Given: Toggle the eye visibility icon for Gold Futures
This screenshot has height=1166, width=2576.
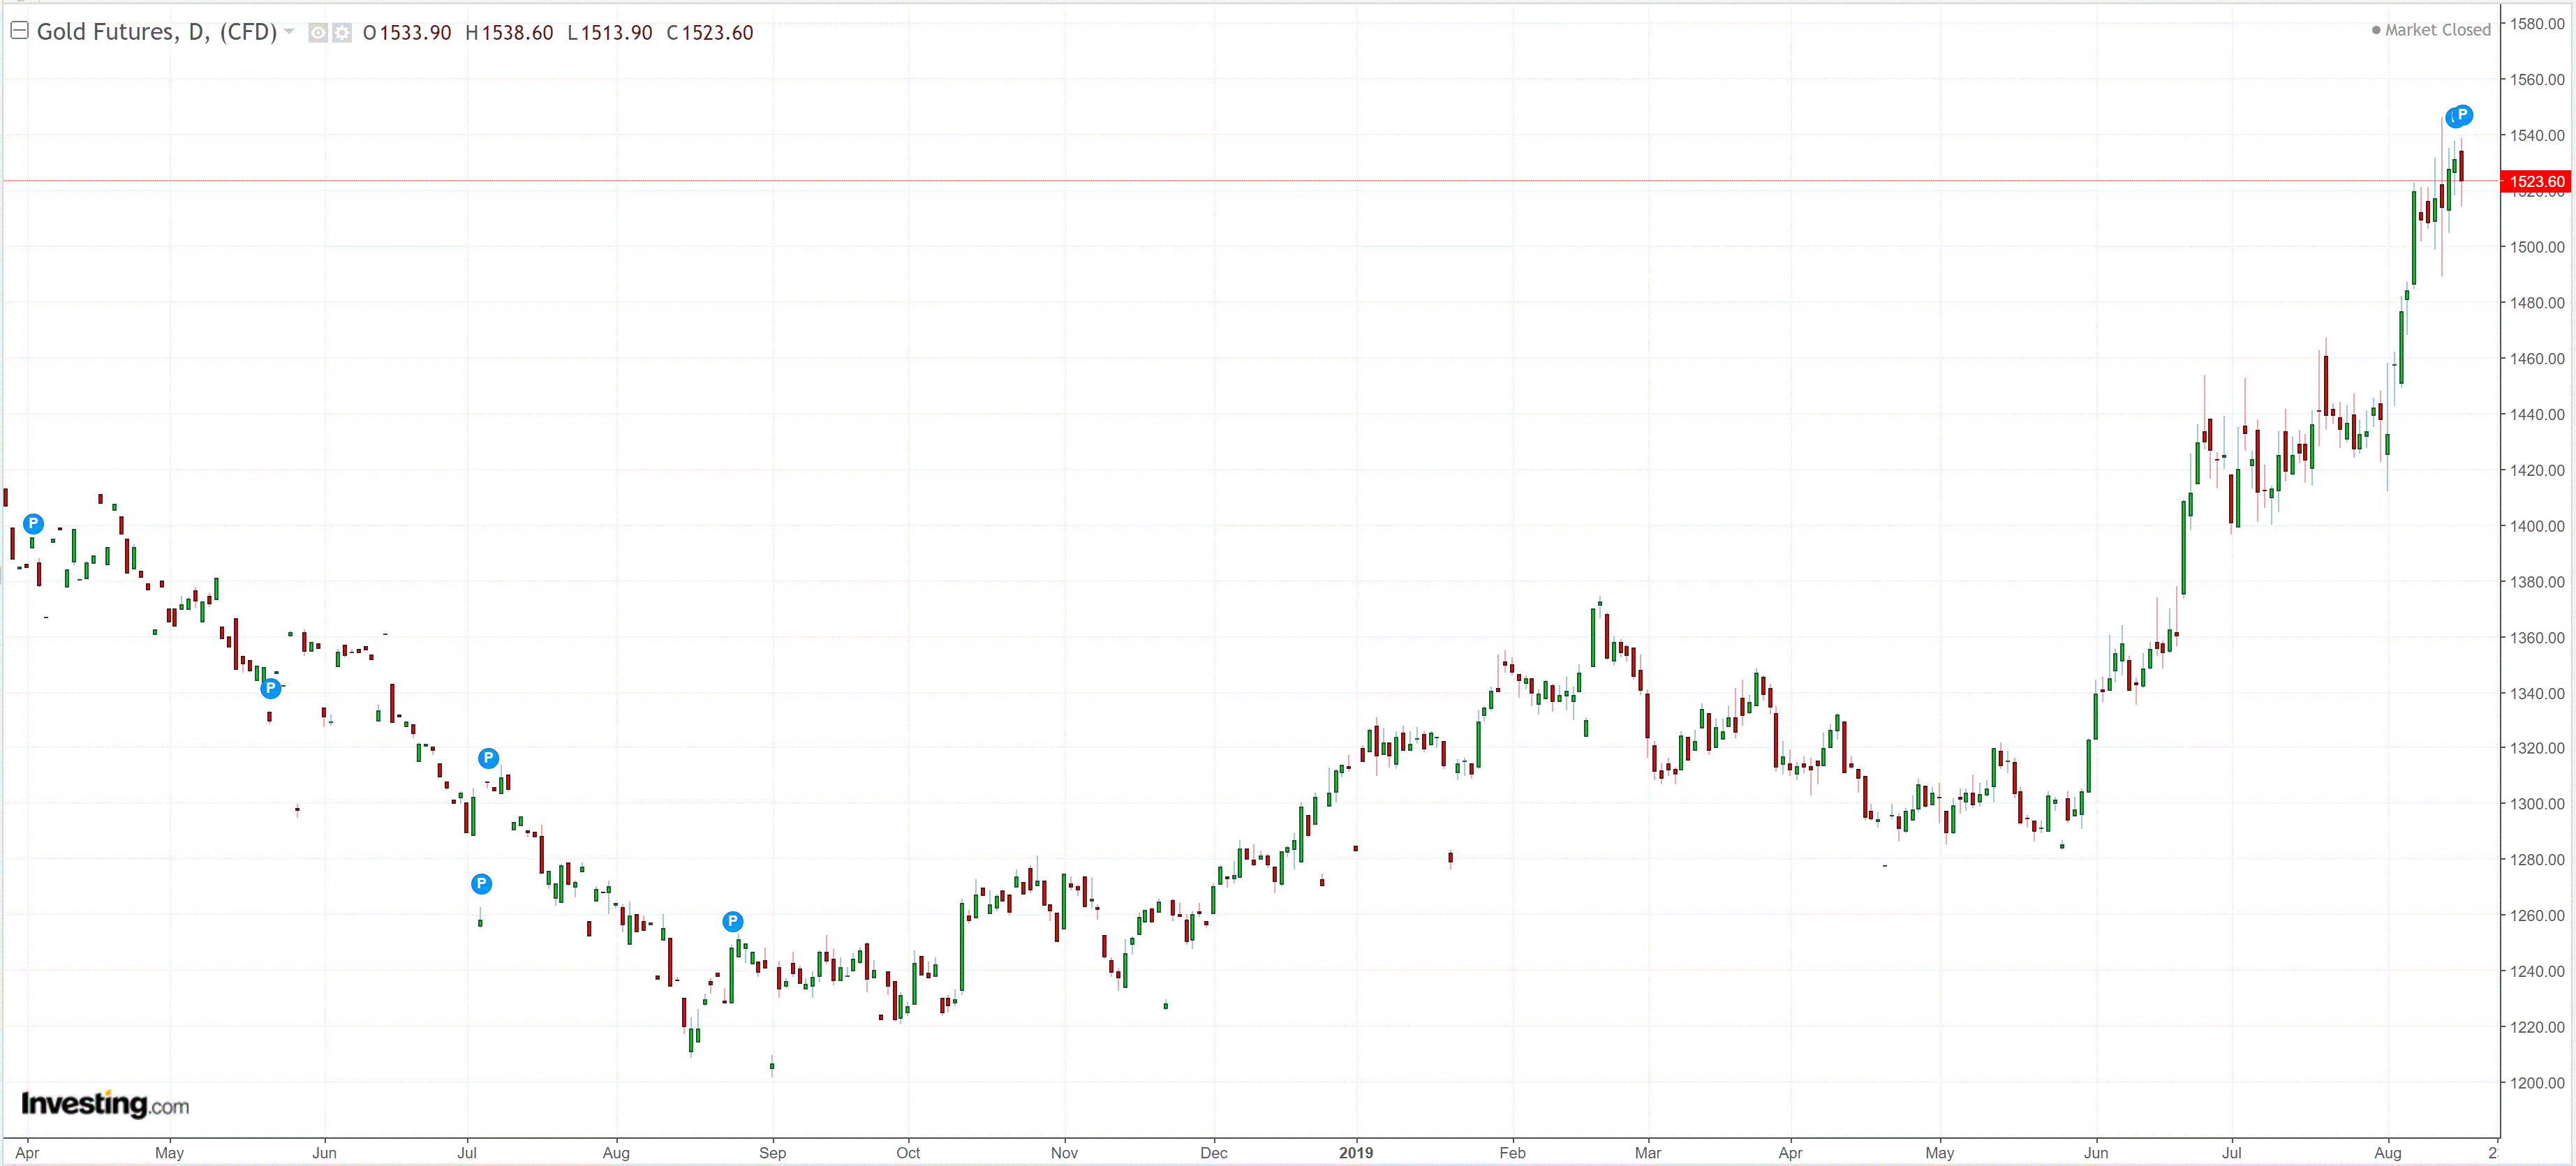Looking at the screenshot, I should 317,33.
